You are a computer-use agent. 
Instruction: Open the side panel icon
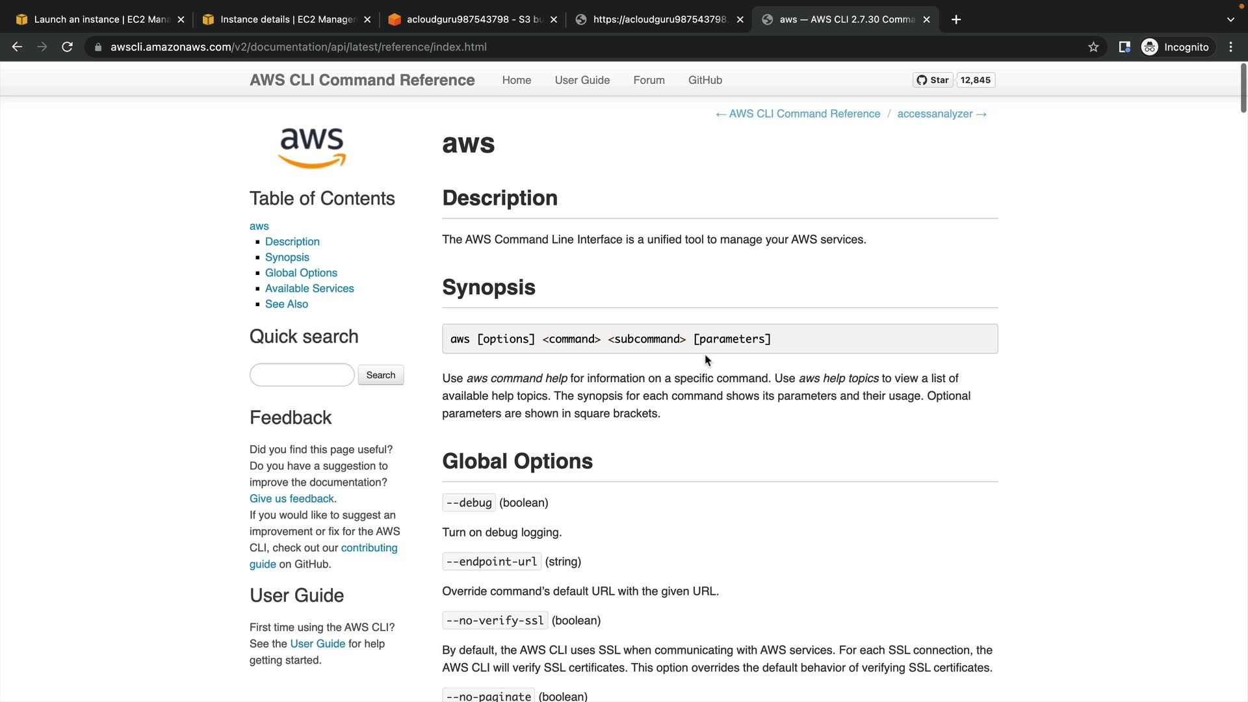1124,47
